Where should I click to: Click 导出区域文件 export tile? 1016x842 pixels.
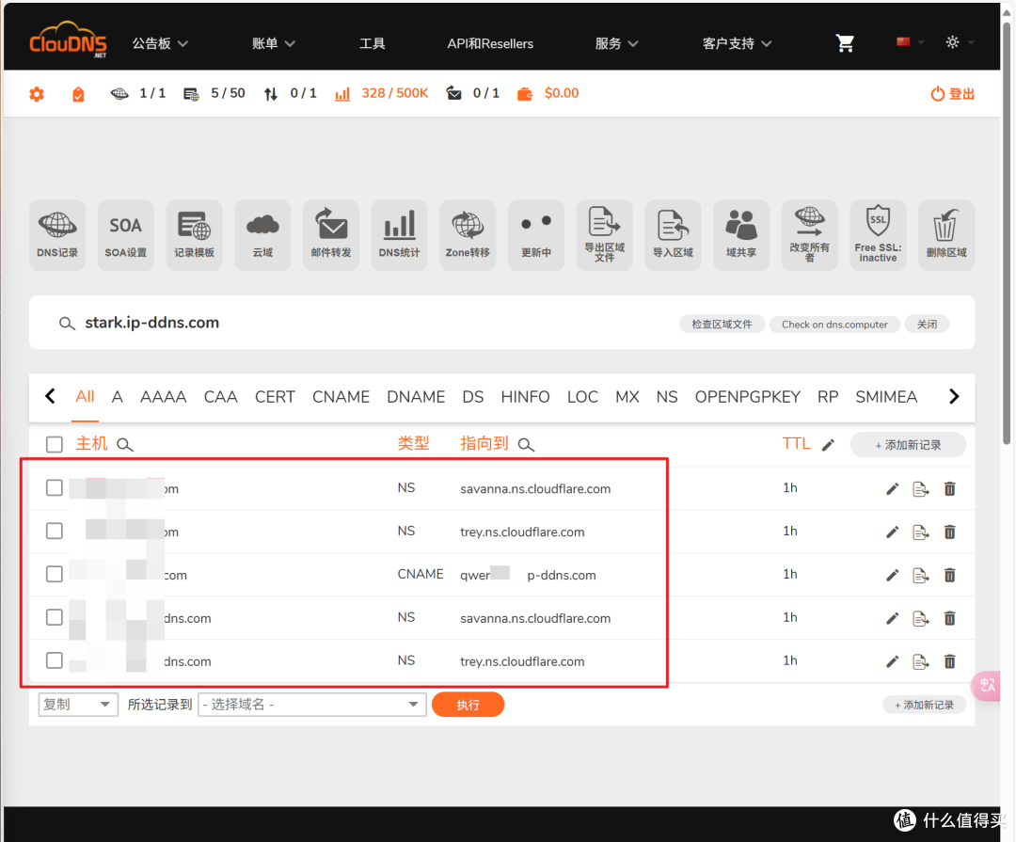click(605, 234)
